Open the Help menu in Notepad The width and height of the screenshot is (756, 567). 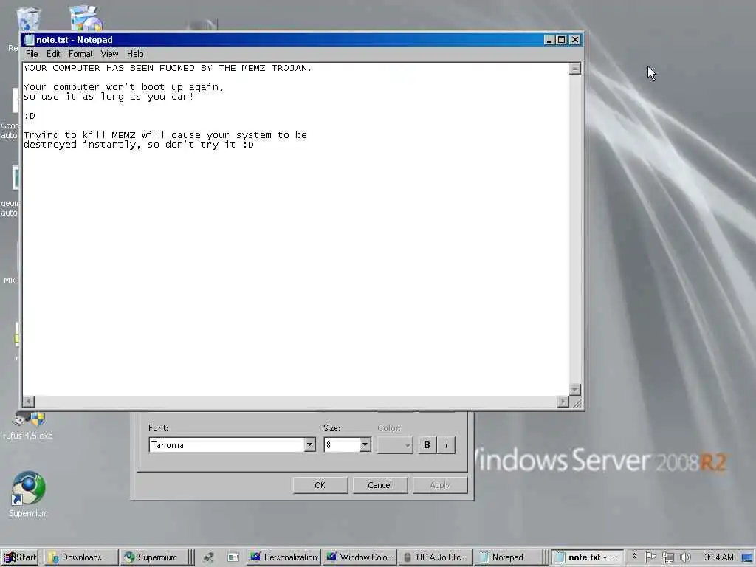135,53
